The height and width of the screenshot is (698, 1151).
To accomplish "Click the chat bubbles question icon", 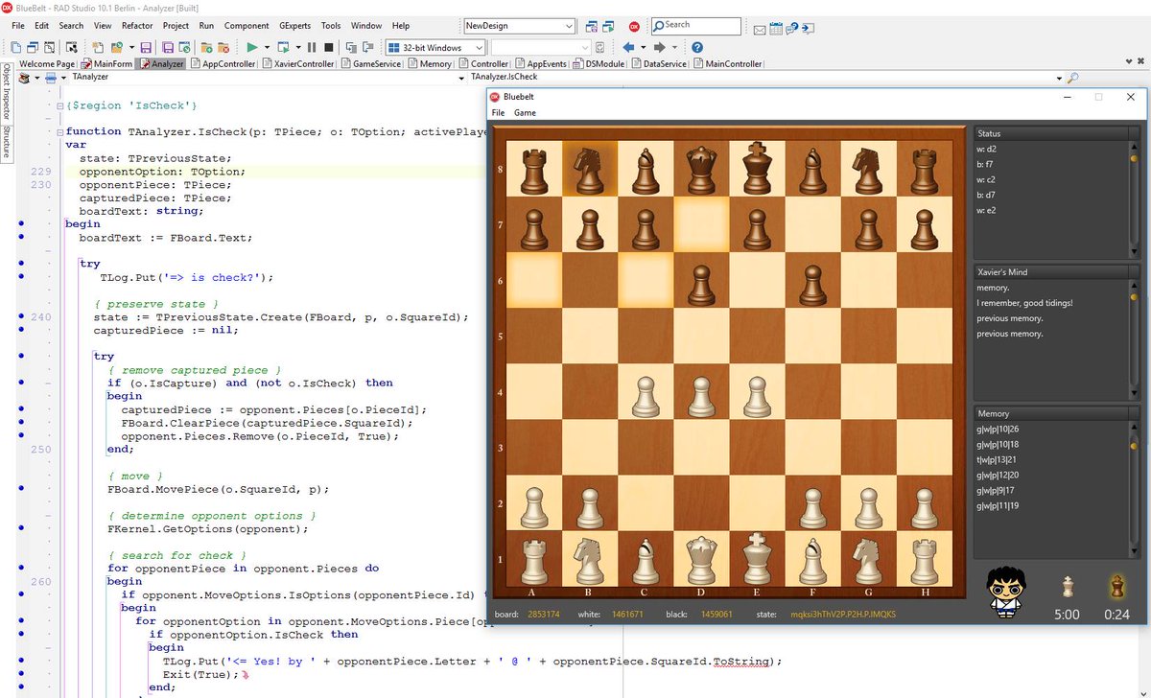I will pos(792,29).
